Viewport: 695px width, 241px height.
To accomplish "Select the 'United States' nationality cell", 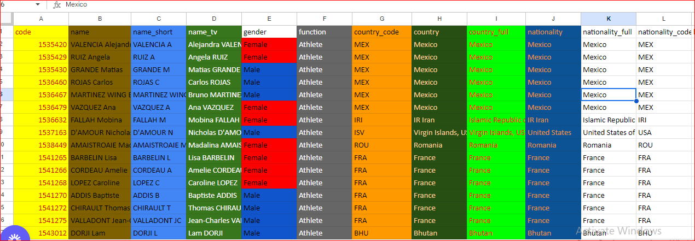I will click(x=553, y=132).
